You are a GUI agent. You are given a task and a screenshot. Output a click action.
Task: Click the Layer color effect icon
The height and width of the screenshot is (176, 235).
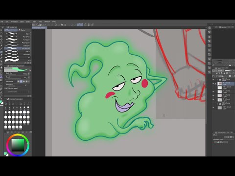[x=231, y=137]
